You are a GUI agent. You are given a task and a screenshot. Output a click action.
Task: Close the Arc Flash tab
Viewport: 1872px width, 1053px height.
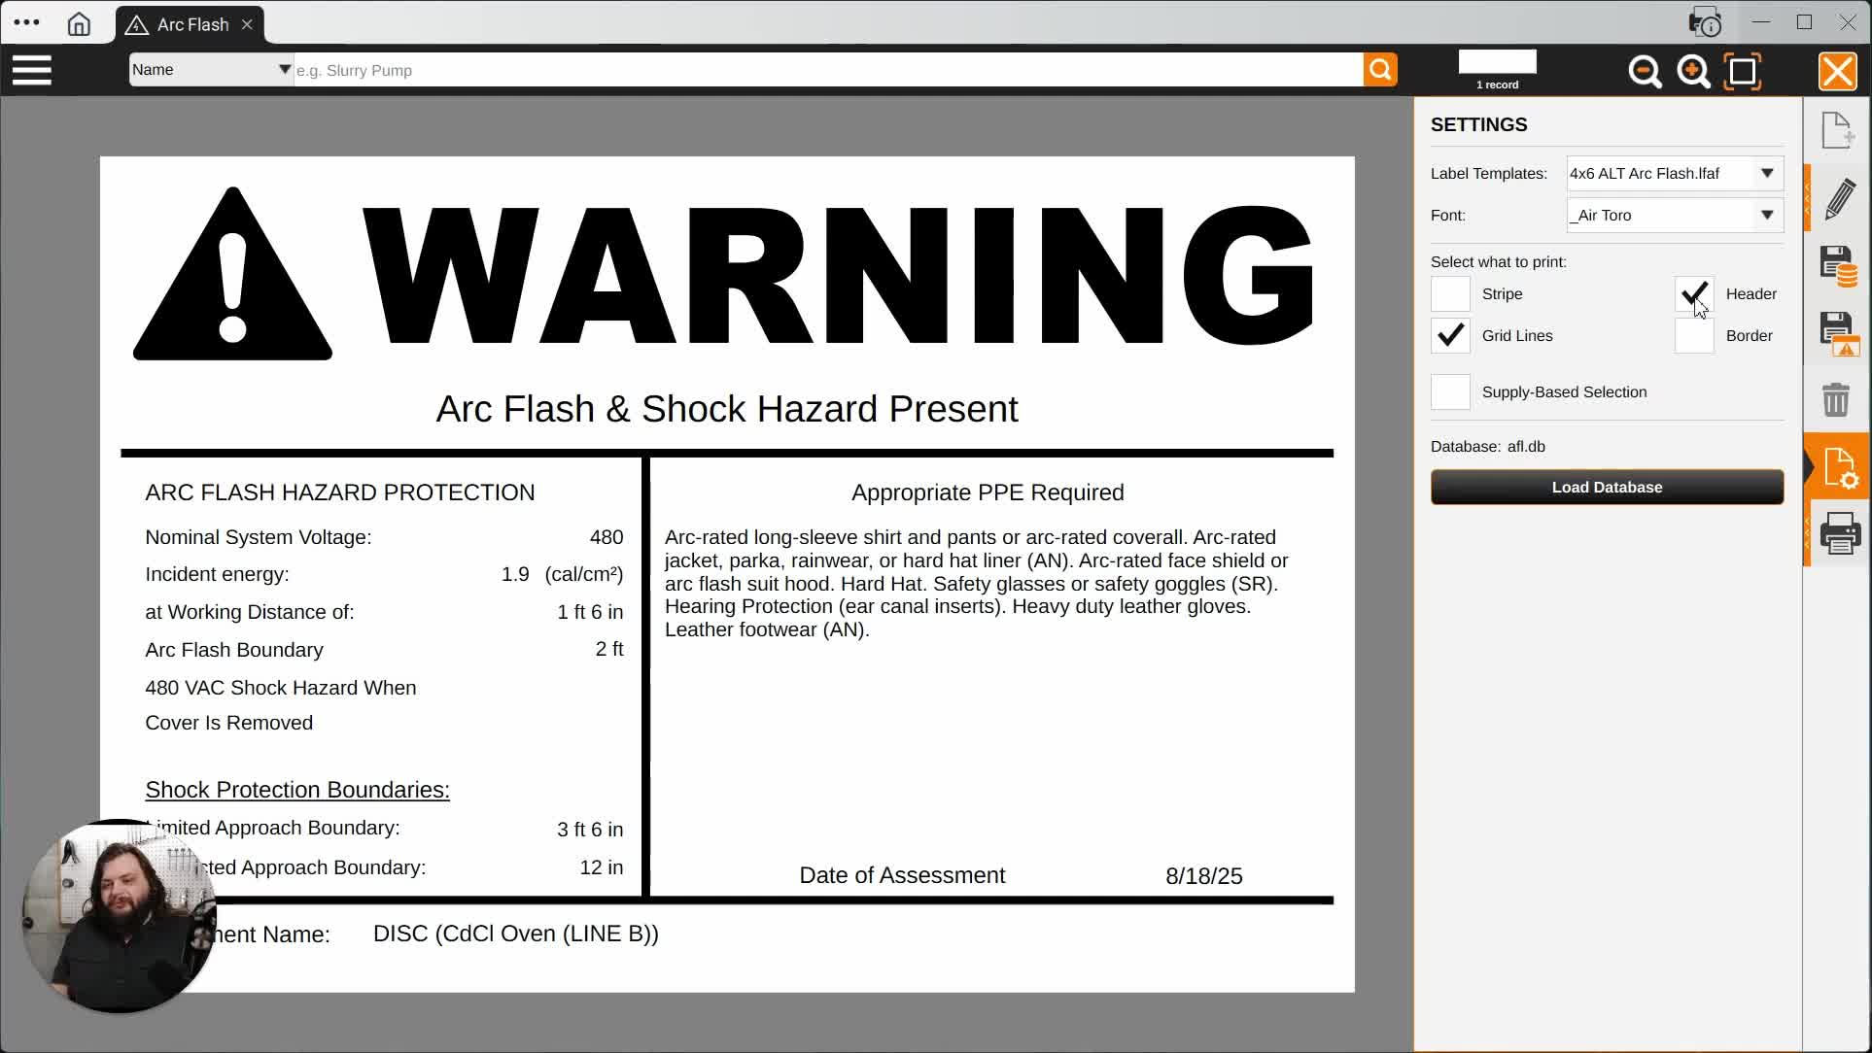pos(247,24)
